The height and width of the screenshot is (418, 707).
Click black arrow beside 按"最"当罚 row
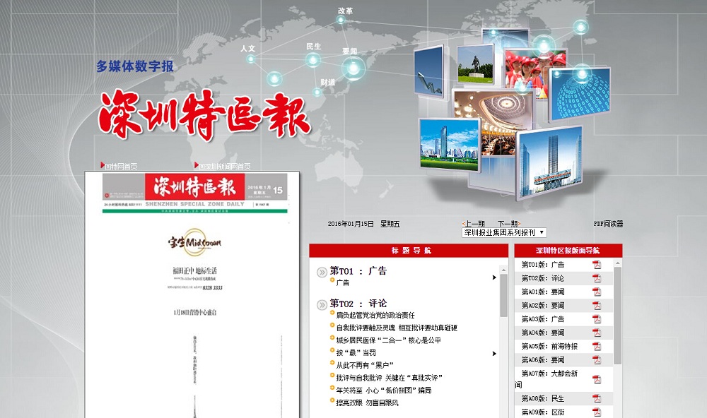(494, 354)
